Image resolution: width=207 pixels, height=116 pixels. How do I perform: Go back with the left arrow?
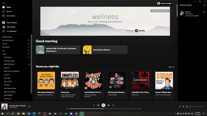pyautogui.click(x=38, y=4)
